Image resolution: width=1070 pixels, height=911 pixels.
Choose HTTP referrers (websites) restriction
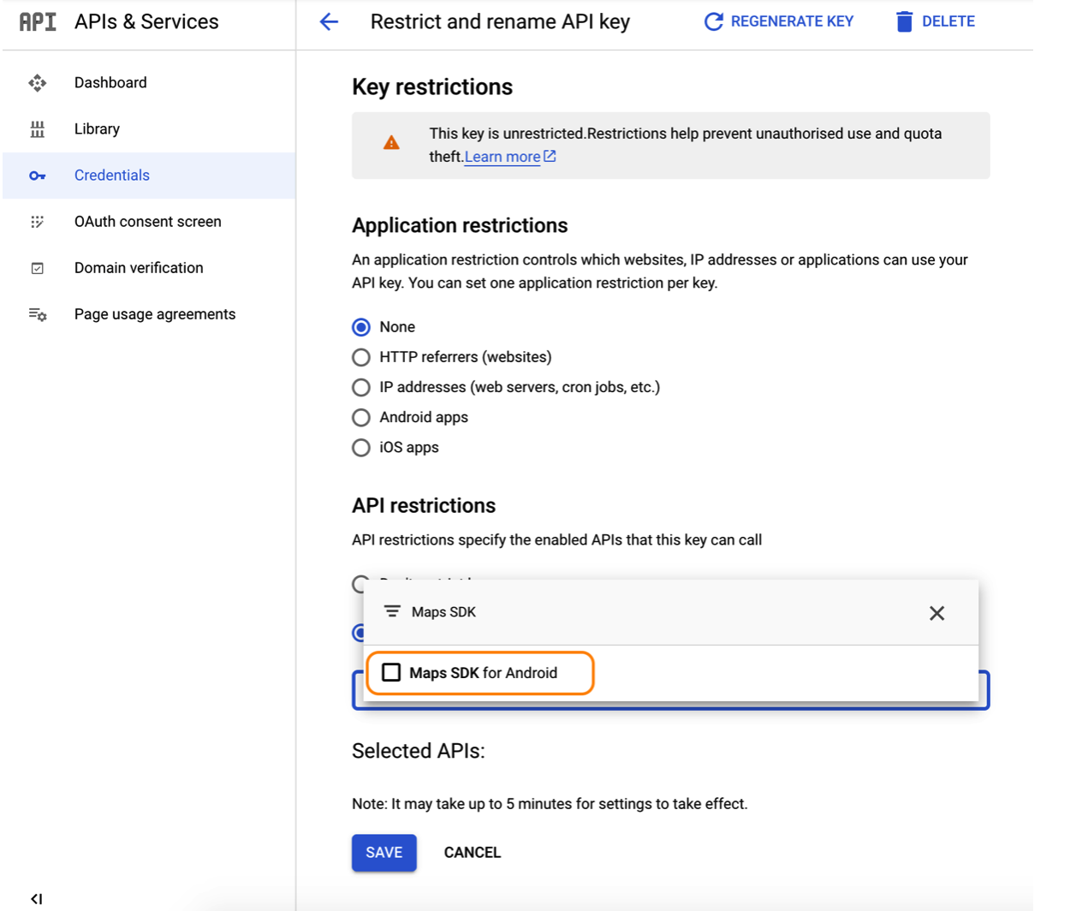click(360, 357)
